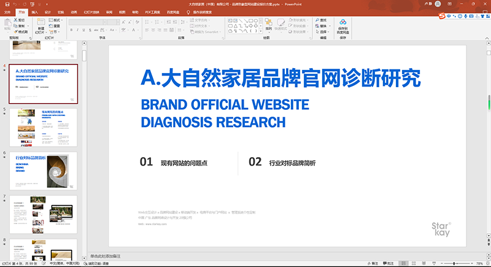This screenshot has width=491, height=267.
Task: Expand the shapes gallery more arrow
Action: pyautogui.click(x=261, y=31)
